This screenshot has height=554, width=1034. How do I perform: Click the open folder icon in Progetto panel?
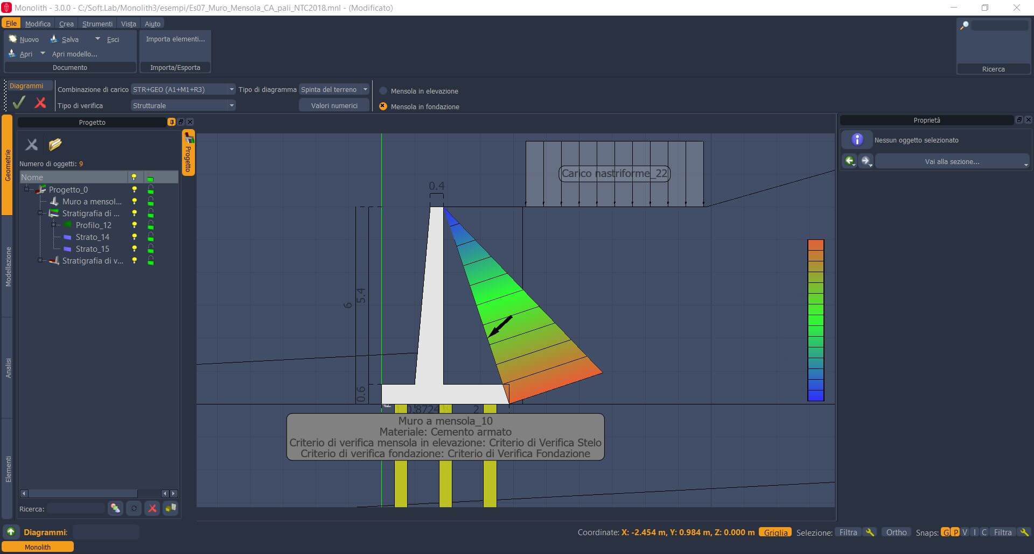55,144
